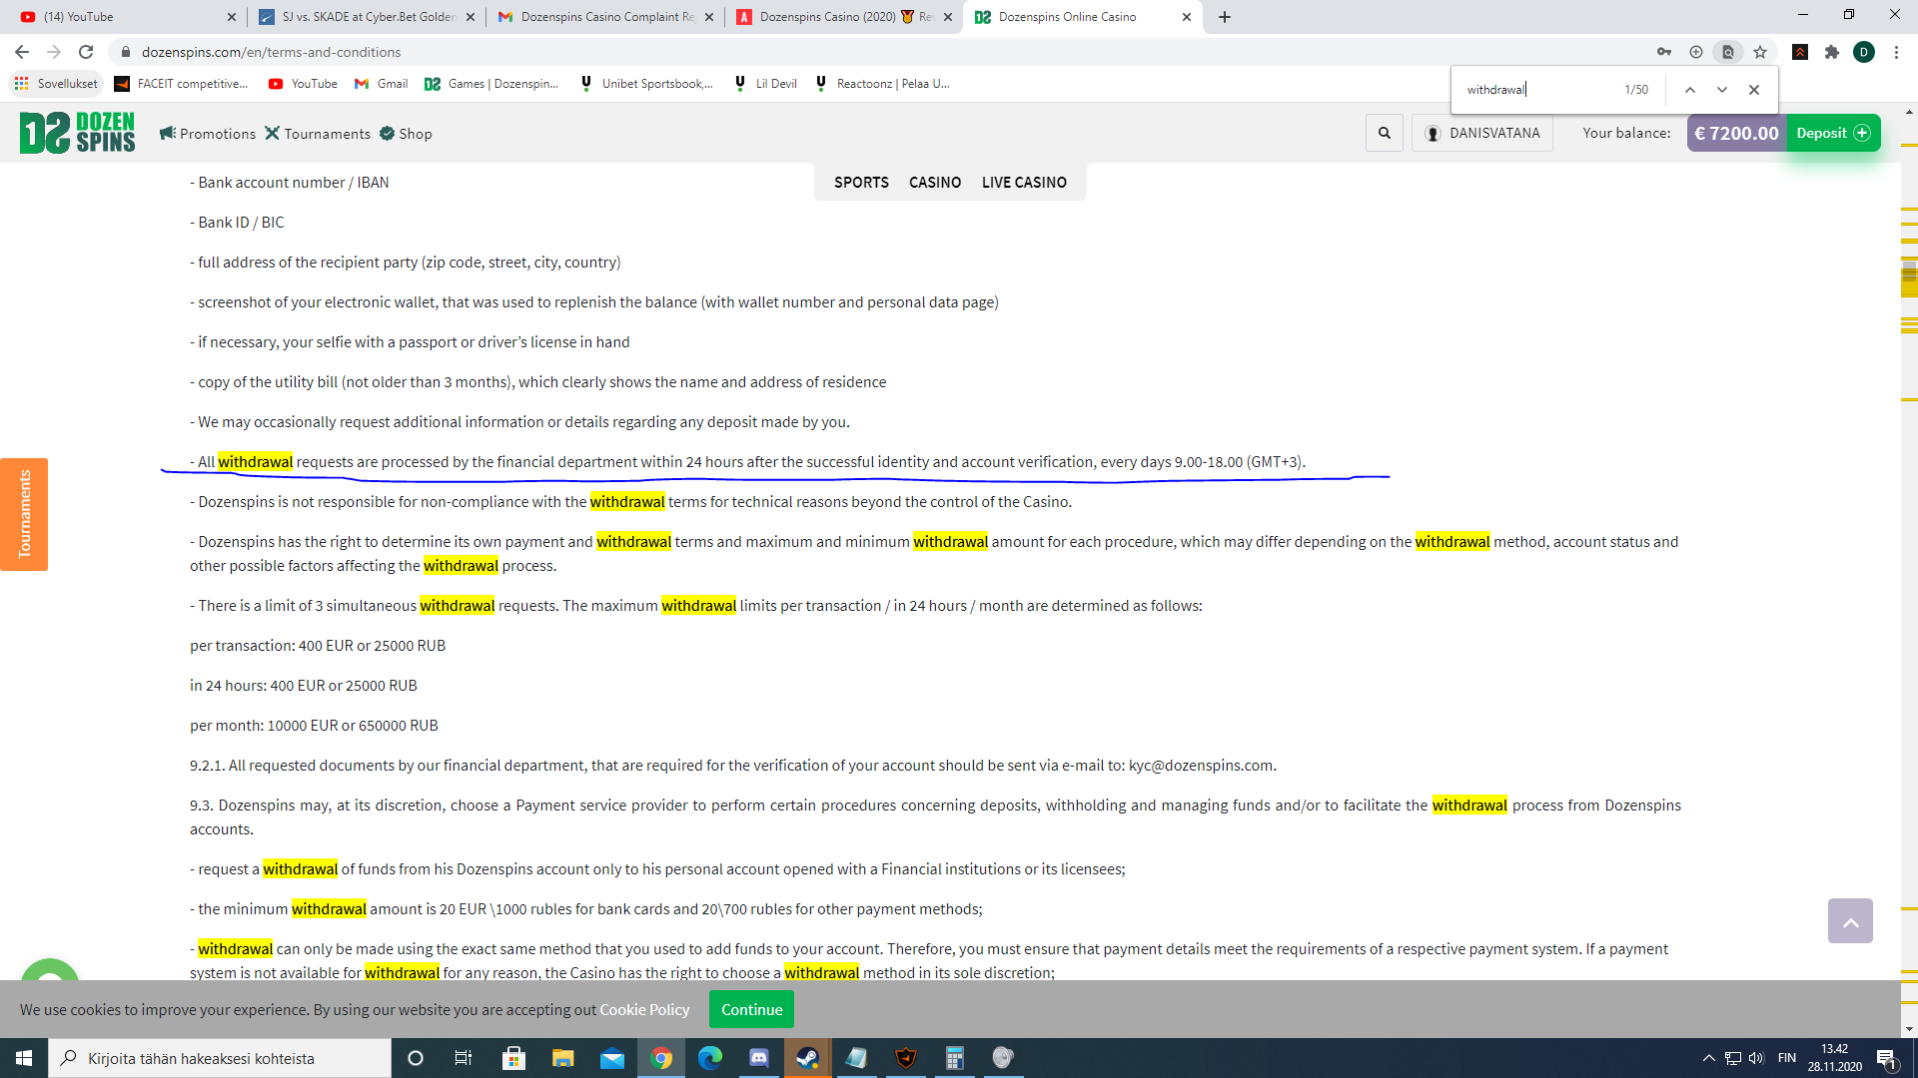The image size is (1918, 1078).
Task: Open FACEIT competitive bookmark
Action: [182, 84]
